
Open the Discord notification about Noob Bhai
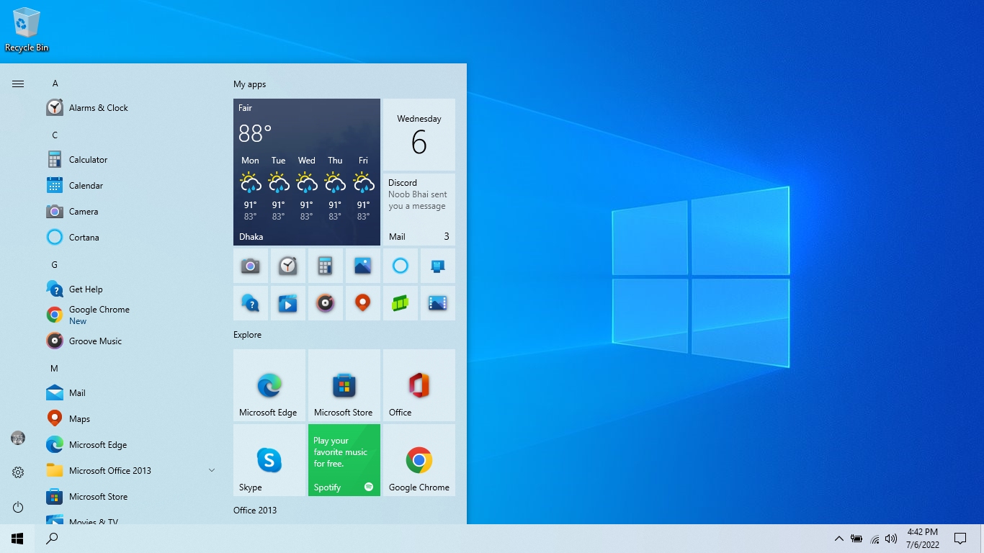(419, 194)
